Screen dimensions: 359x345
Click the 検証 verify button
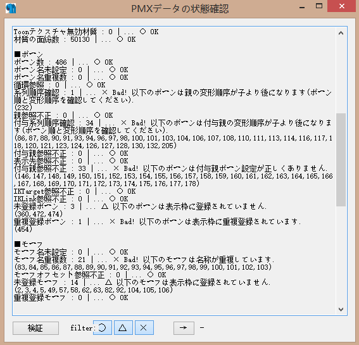coord(35,328)
